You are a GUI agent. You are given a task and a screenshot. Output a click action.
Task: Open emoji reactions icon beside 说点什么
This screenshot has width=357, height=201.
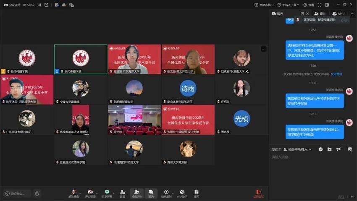click(x=37, y=193)
